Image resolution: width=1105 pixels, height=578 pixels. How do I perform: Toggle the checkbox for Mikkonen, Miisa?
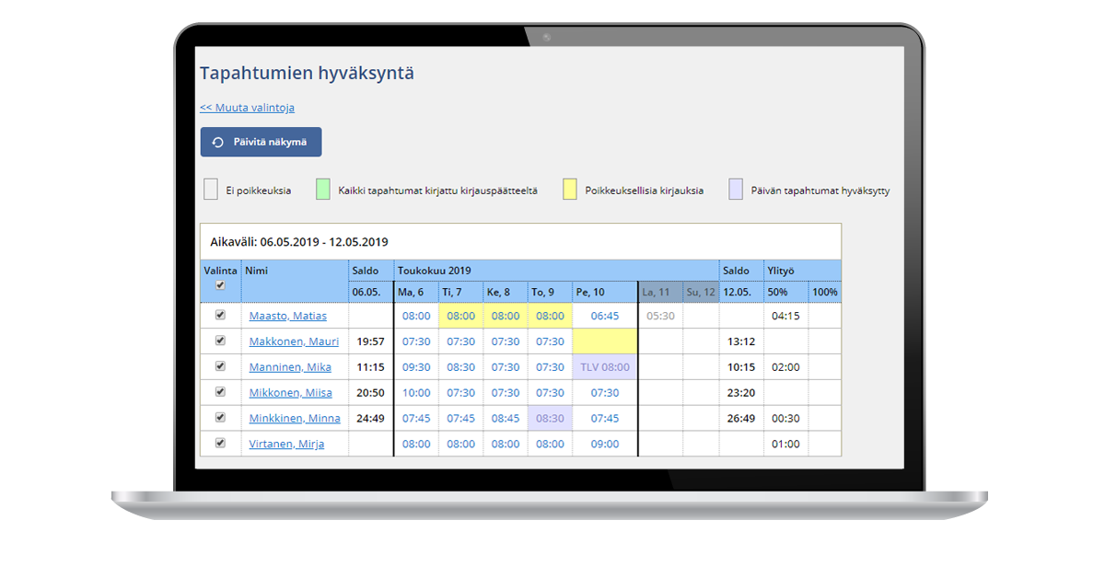pos(220,392)
